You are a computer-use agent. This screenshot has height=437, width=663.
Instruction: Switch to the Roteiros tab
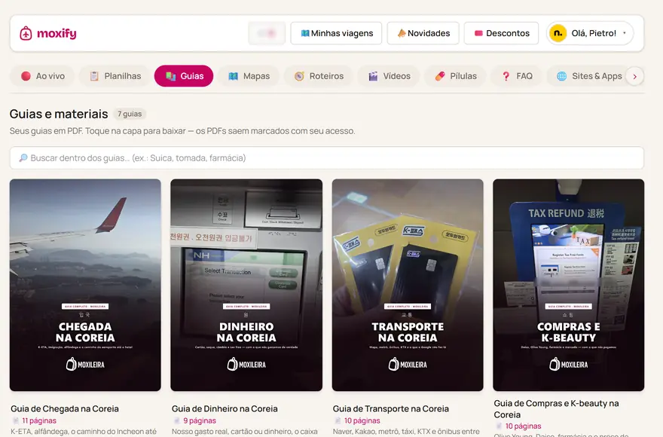(319, 76)
